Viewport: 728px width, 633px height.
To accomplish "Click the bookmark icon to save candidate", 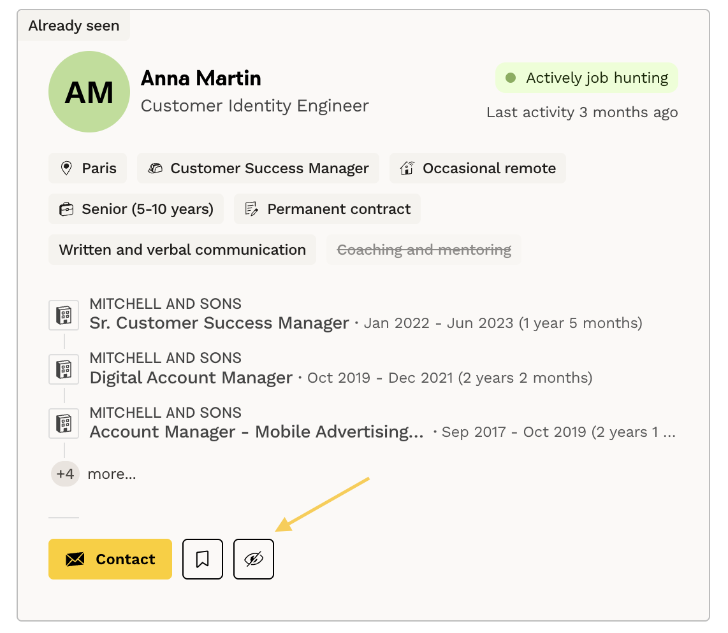I will [203, 559].
